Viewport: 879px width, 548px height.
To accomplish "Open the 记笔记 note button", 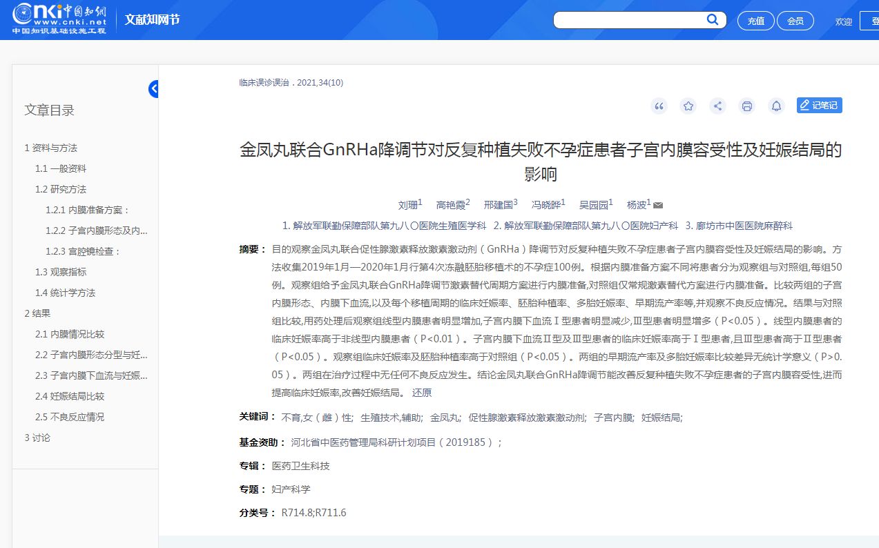I will (819, 105).
